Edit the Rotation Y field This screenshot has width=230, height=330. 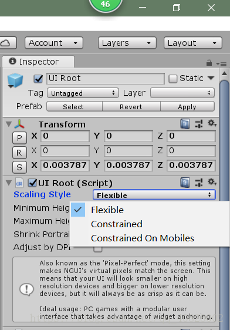[128, 151]
